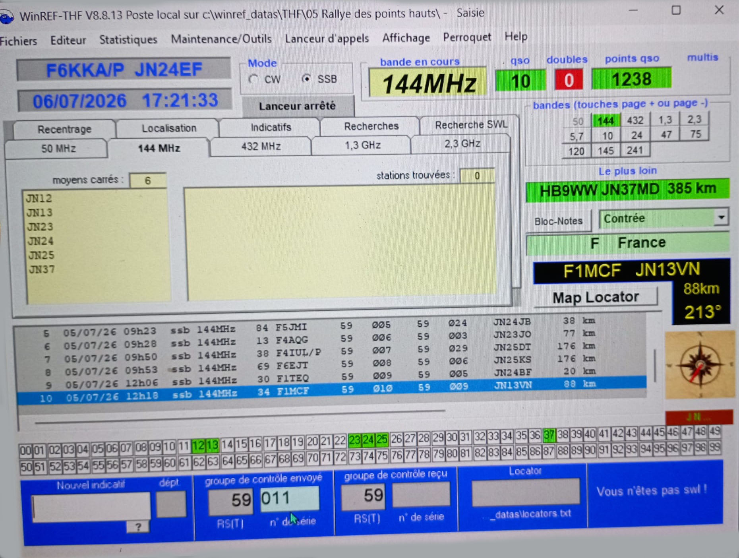This screenshot has width=739, height=558.
Task: Switch to the 50 MHz tab
Action: 58,148
